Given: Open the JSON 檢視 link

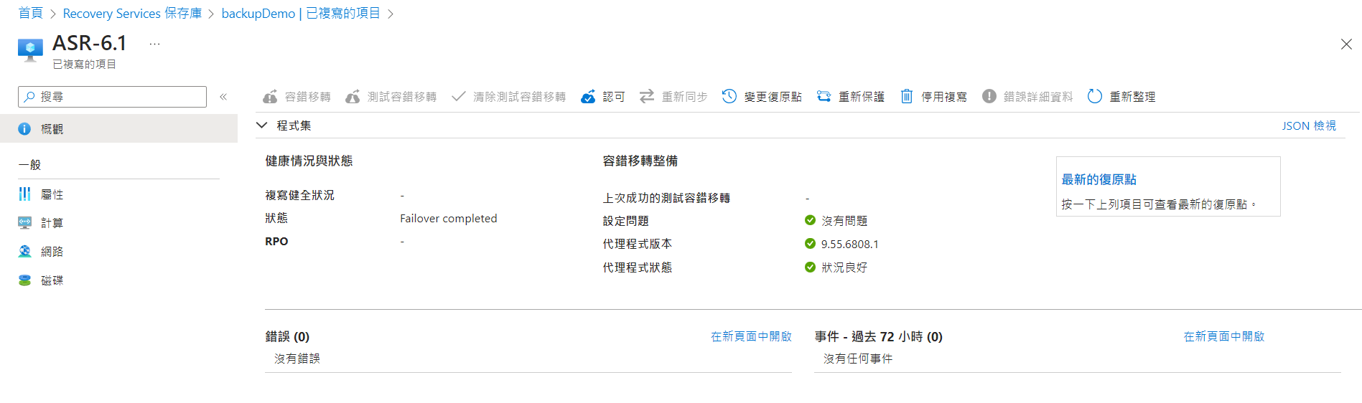Looking at the screenshot, I should (1309, 125).
